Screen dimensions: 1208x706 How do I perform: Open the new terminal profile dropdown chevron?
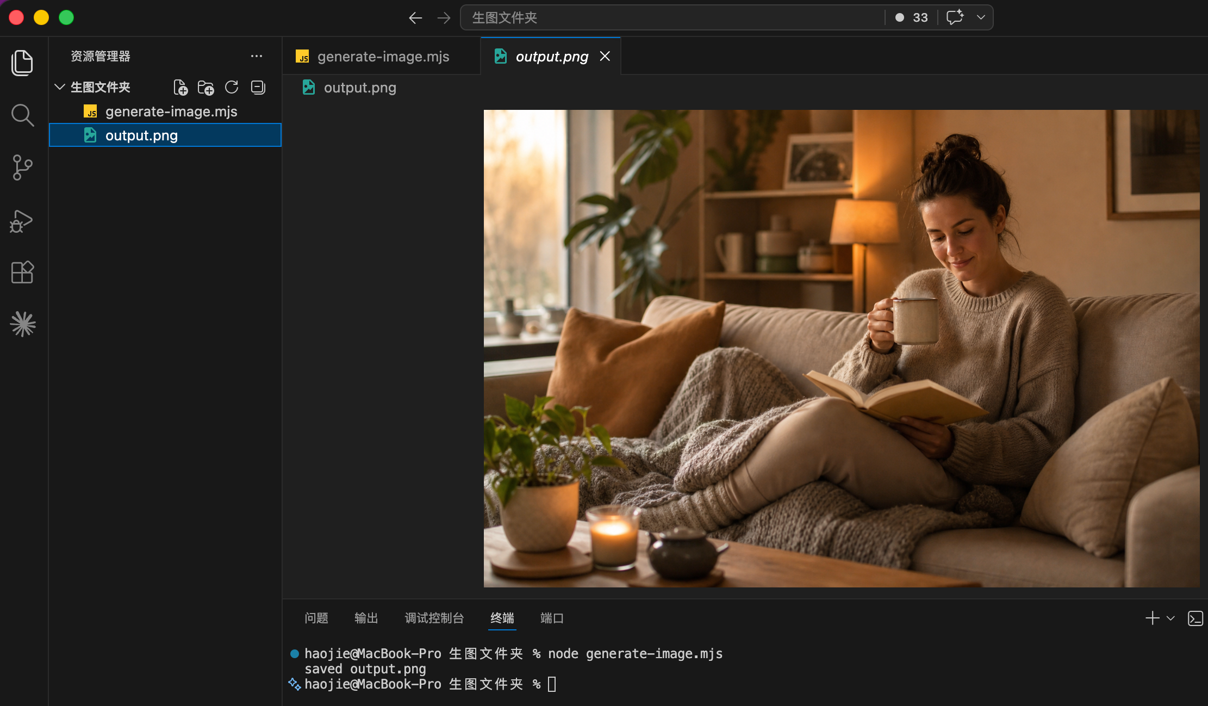pyautogui.click(x=1170, y=618)
